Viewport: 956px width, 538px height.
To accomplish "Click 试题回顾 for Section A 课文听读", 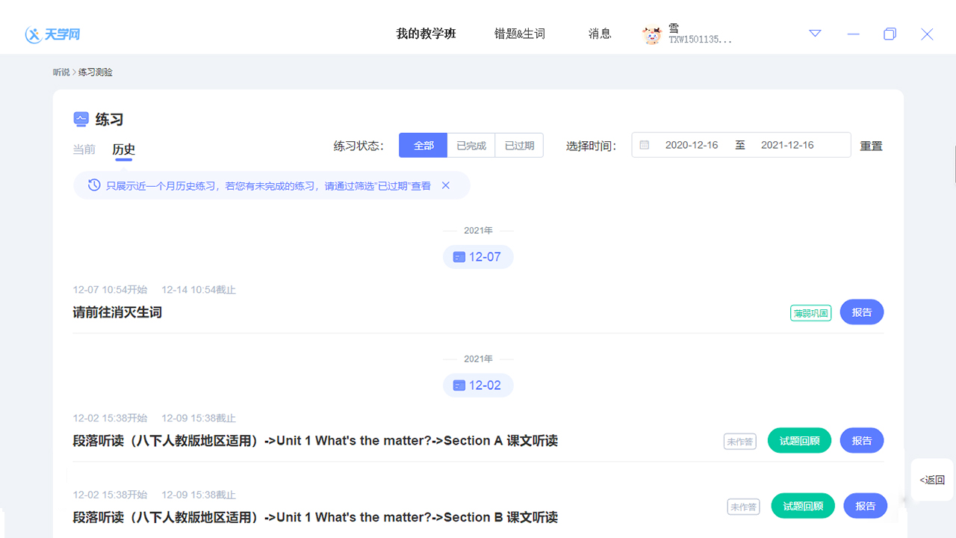I will (799, 440).
